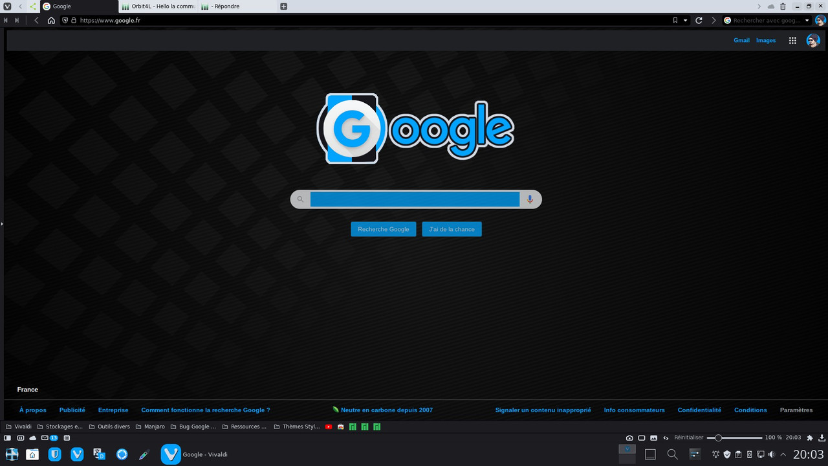This screenshot has width=828, height=466.
Task: Open the page actions code icon
Action: pos(666,438)
